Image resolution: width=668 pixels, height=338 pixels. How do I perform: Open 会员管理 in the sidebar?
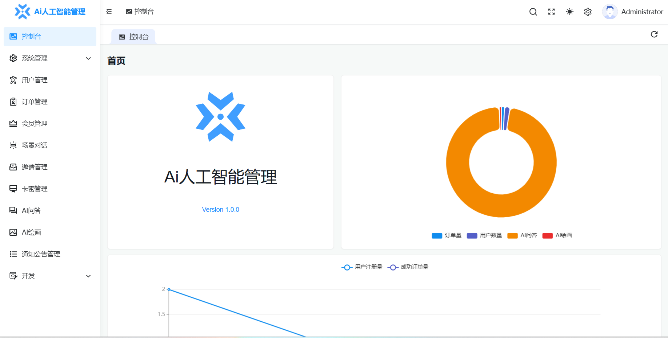click(34, 123)
